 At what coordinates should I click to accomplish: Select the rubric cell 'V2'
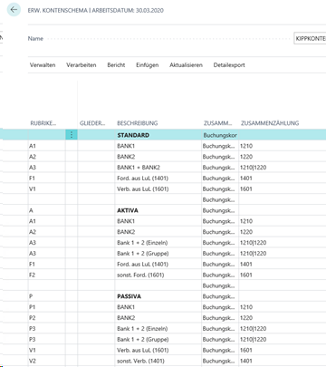point(47,361)
